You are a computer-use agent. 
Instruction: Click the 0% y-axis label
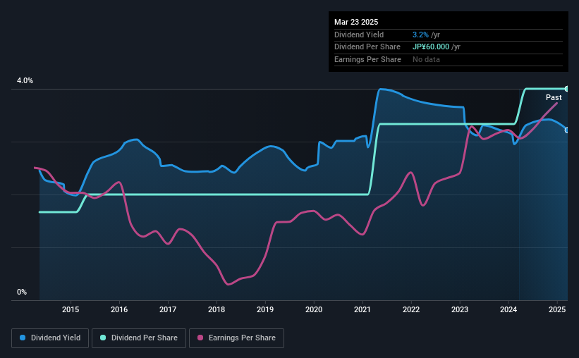[22, 292]
